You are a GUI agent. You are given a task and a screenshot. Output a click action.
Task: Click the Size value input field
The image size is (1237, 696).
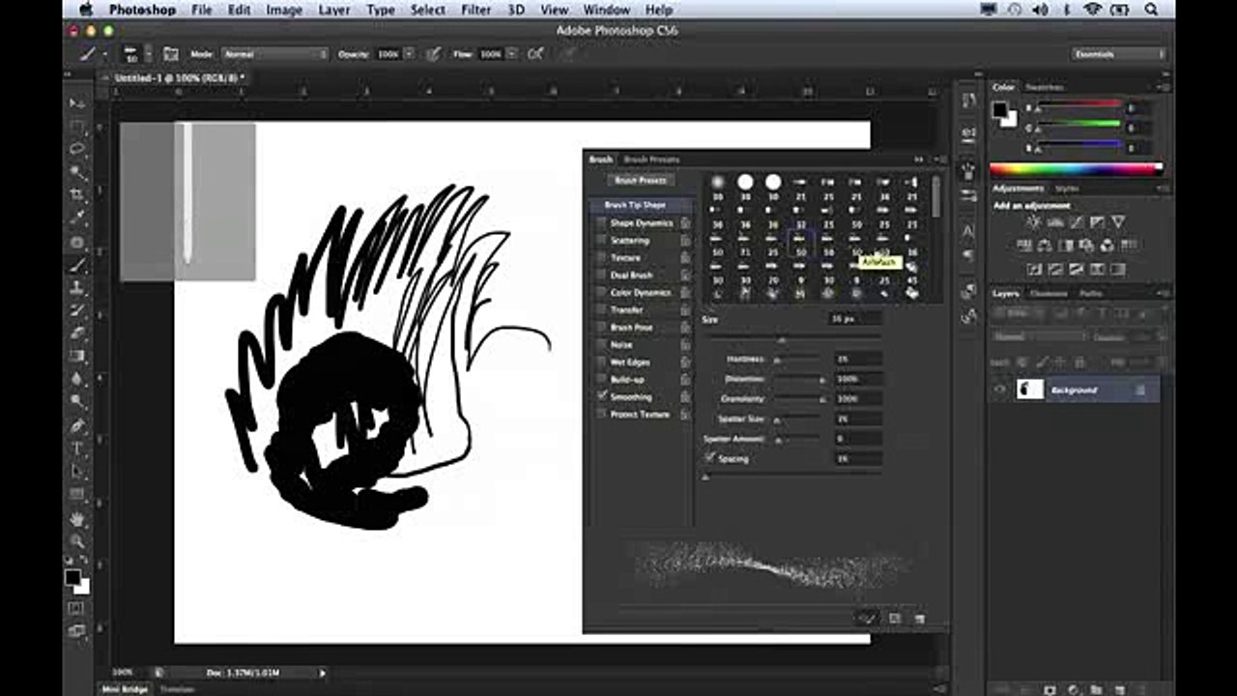click(855, 318)
